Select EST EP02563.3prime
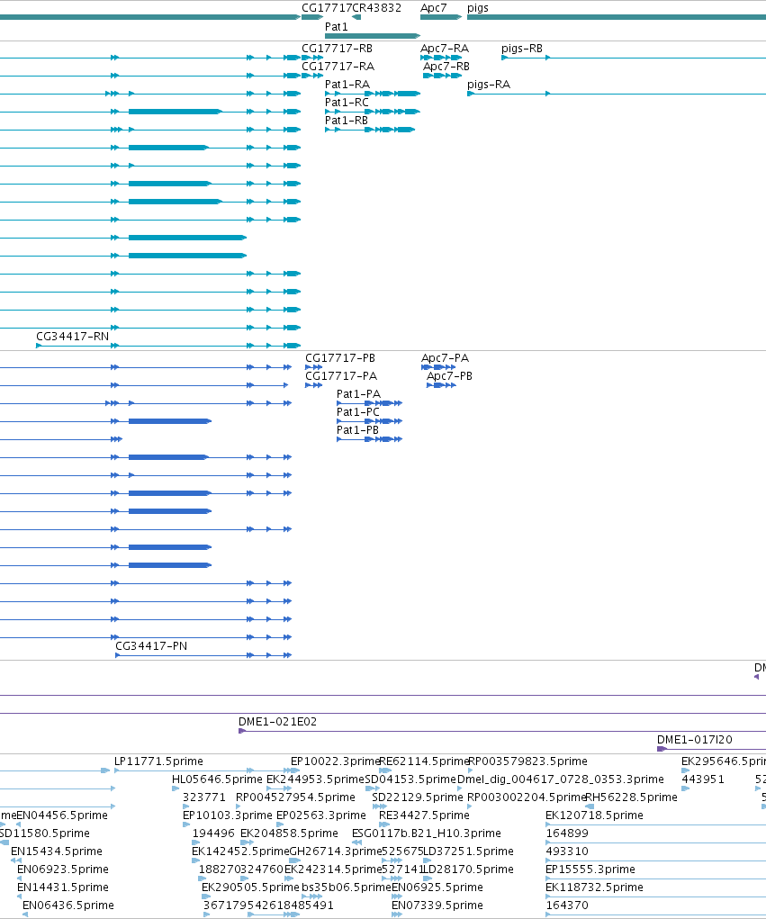The image size is (766, 919). 321,815
